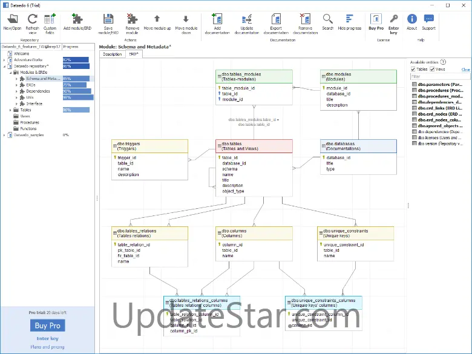
Task: Open the About info icon
Action: click(412, 22)
